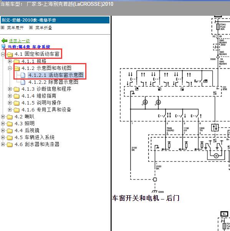The image size is (230, 231).
Task: Click the 当前:第4章 车身系统 heading link
Action: tap(29, 47)
